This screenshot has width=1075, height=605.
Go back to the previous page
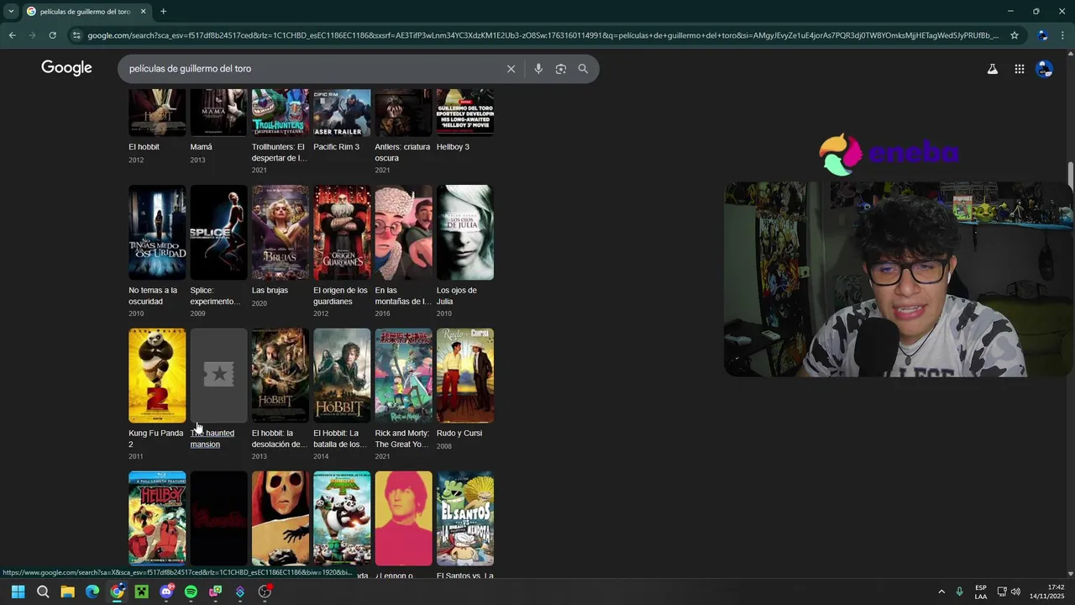point(12,35)
